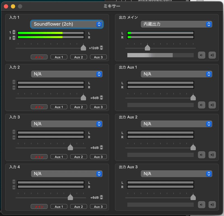Image resolution: width=224 pixels, height=216 pixels.
Task: Click the R channel stepper in 入力 2
Action: (x=14, y=88)
